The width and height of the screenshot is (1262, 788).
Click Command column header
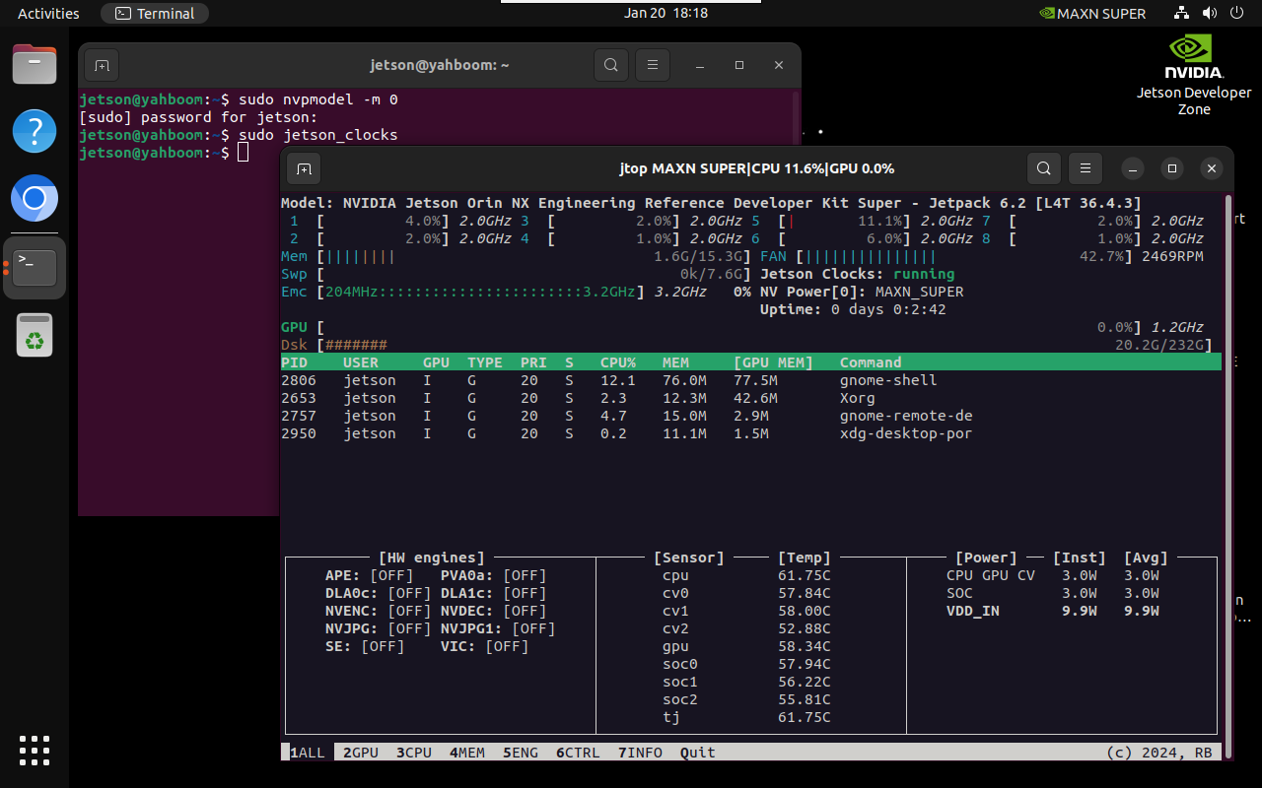pos(871,362)
